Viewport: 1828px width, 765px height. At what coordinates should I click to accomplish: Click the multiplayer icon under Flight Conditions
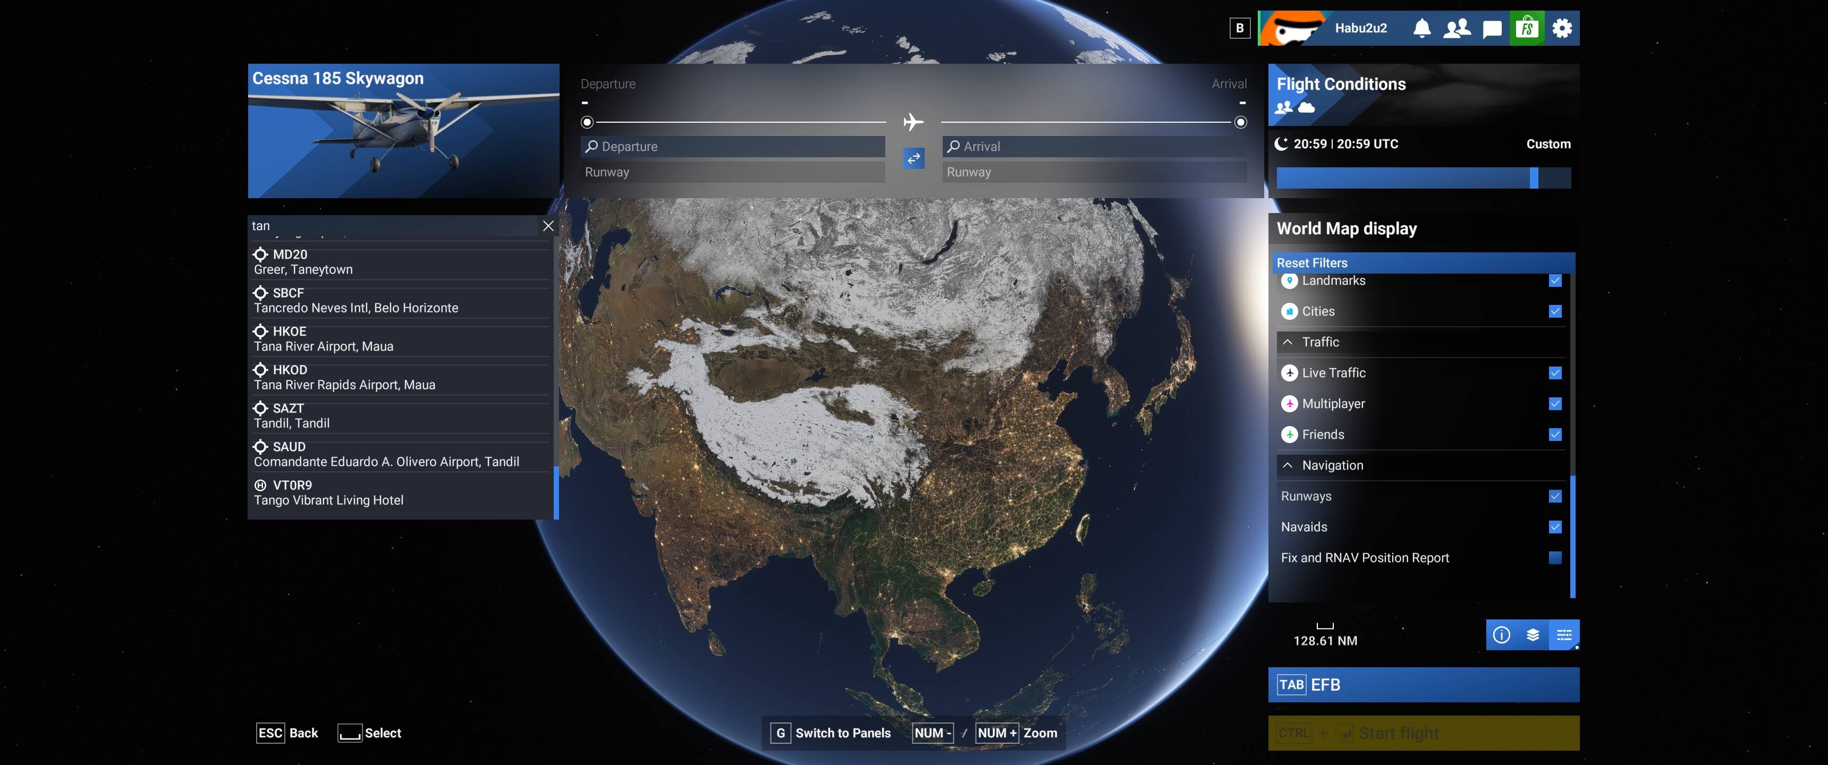[1284, 108]
